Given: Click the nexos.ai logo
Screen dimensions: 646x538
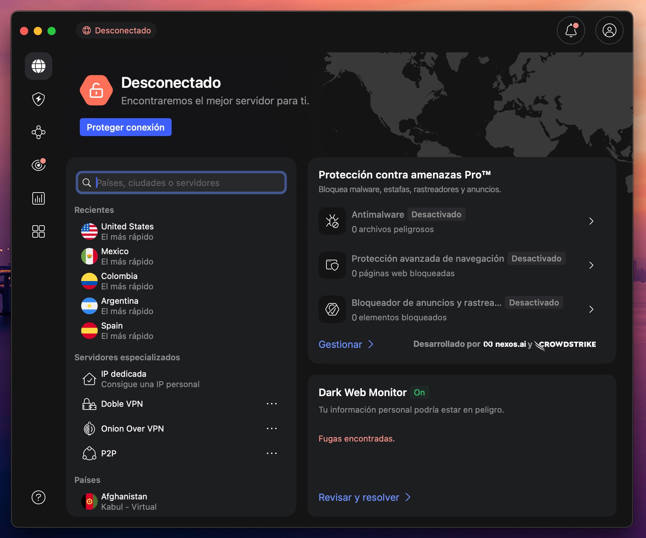Looking at the screenshot, I should pos(505,344).
